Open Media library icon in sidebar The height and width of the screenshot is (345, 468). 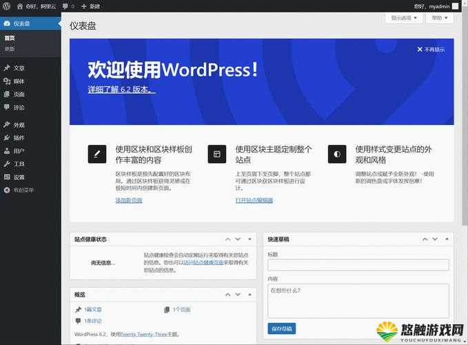point(7,81)
